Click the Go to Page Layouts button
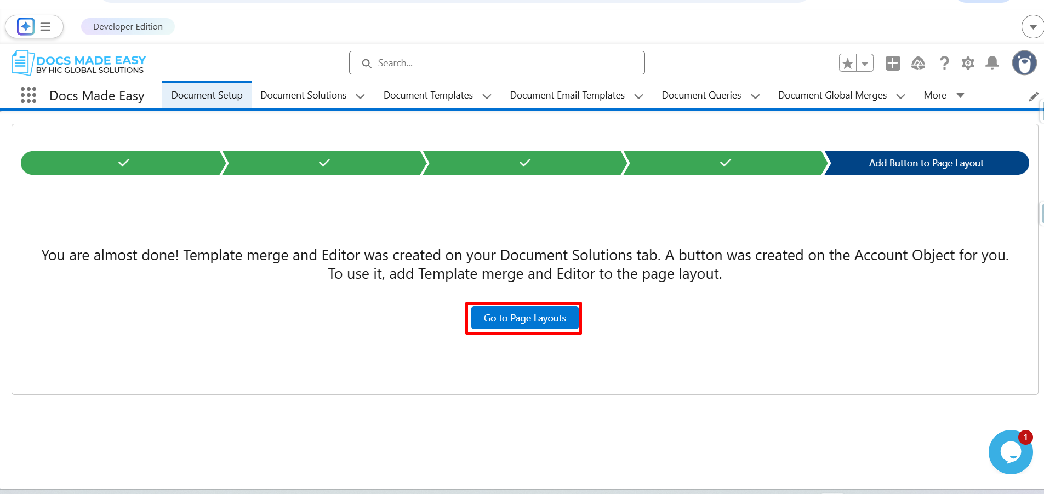The image size is (1044, 494). tap(524, 318)
